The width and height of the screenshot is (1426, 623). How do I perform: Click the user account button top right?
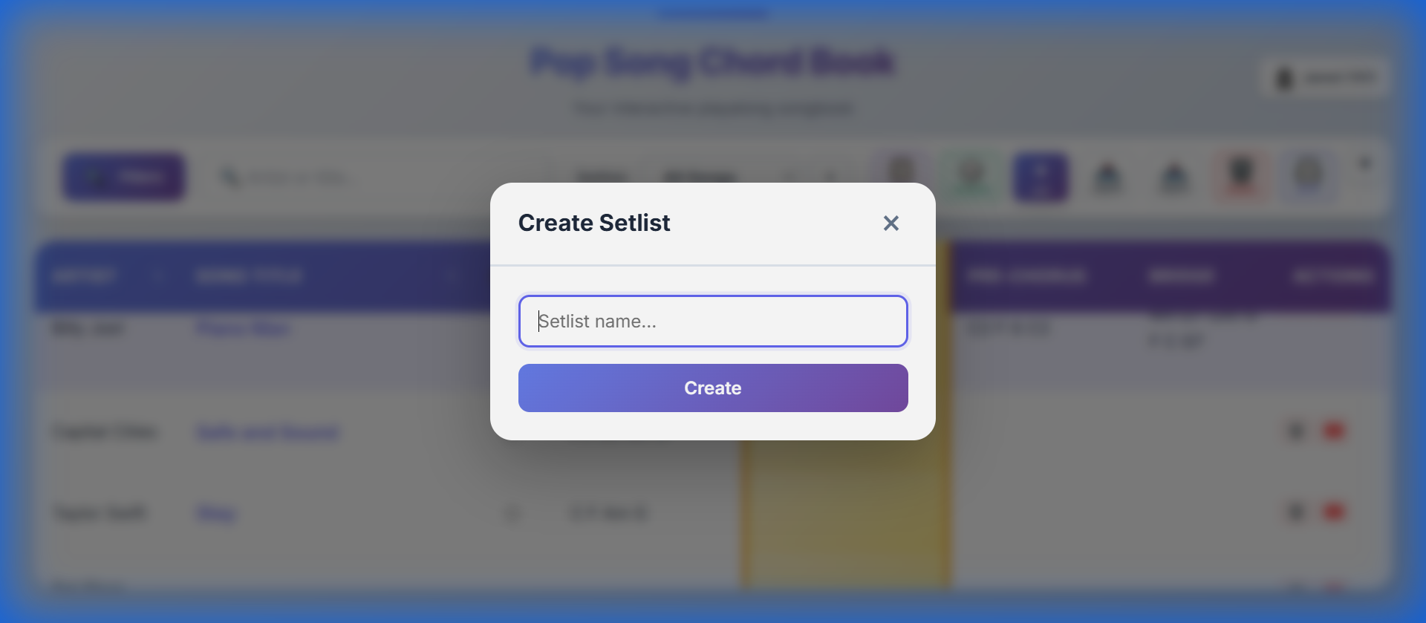point(1323,77)
